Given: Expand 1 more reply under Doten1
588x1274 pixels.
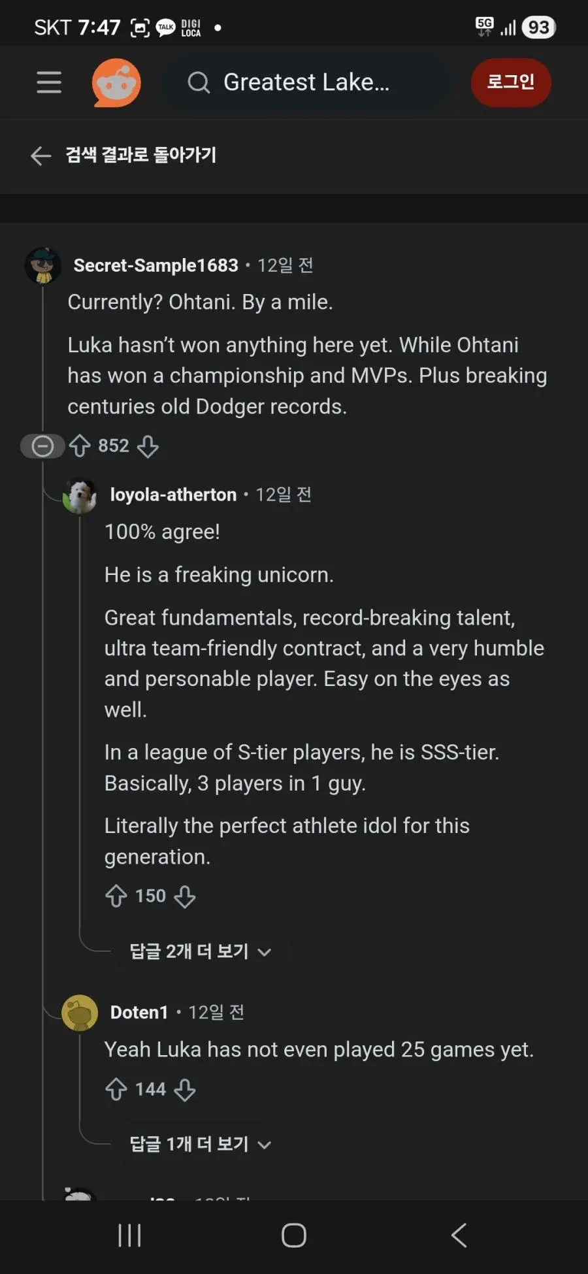Looking at the screenshot, I should (199, 1144).
